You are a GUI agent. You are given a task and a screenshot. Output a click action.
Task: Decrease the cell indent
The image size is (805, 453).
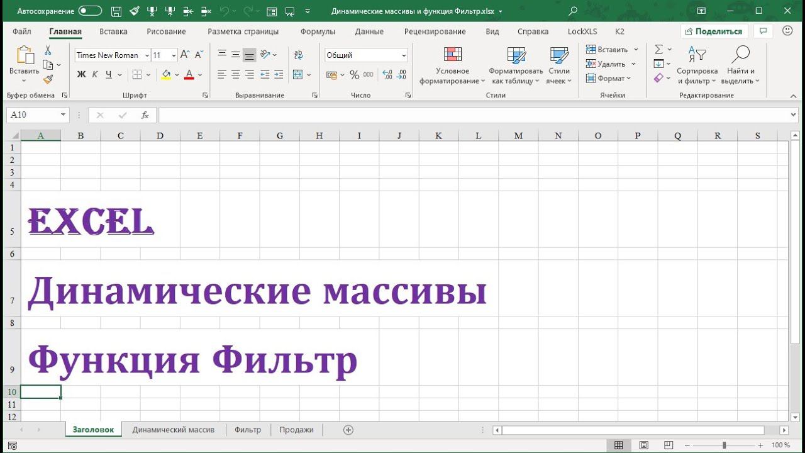pos(265,74)
